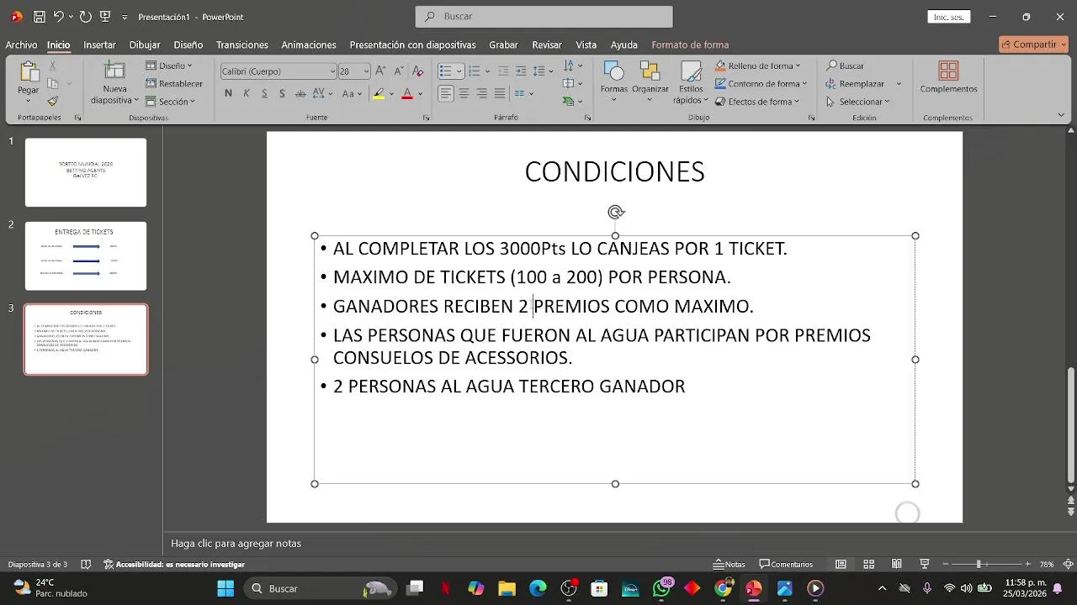Increase font size with larger A icon
1077x605 pixels.
coord(380,71)
